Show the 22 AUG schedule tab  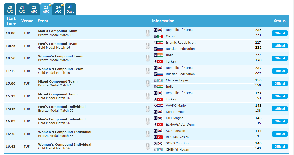point(34,9)
